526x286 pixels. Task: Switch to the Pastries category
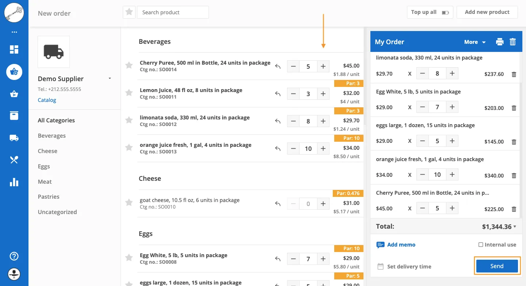point(48,197)
